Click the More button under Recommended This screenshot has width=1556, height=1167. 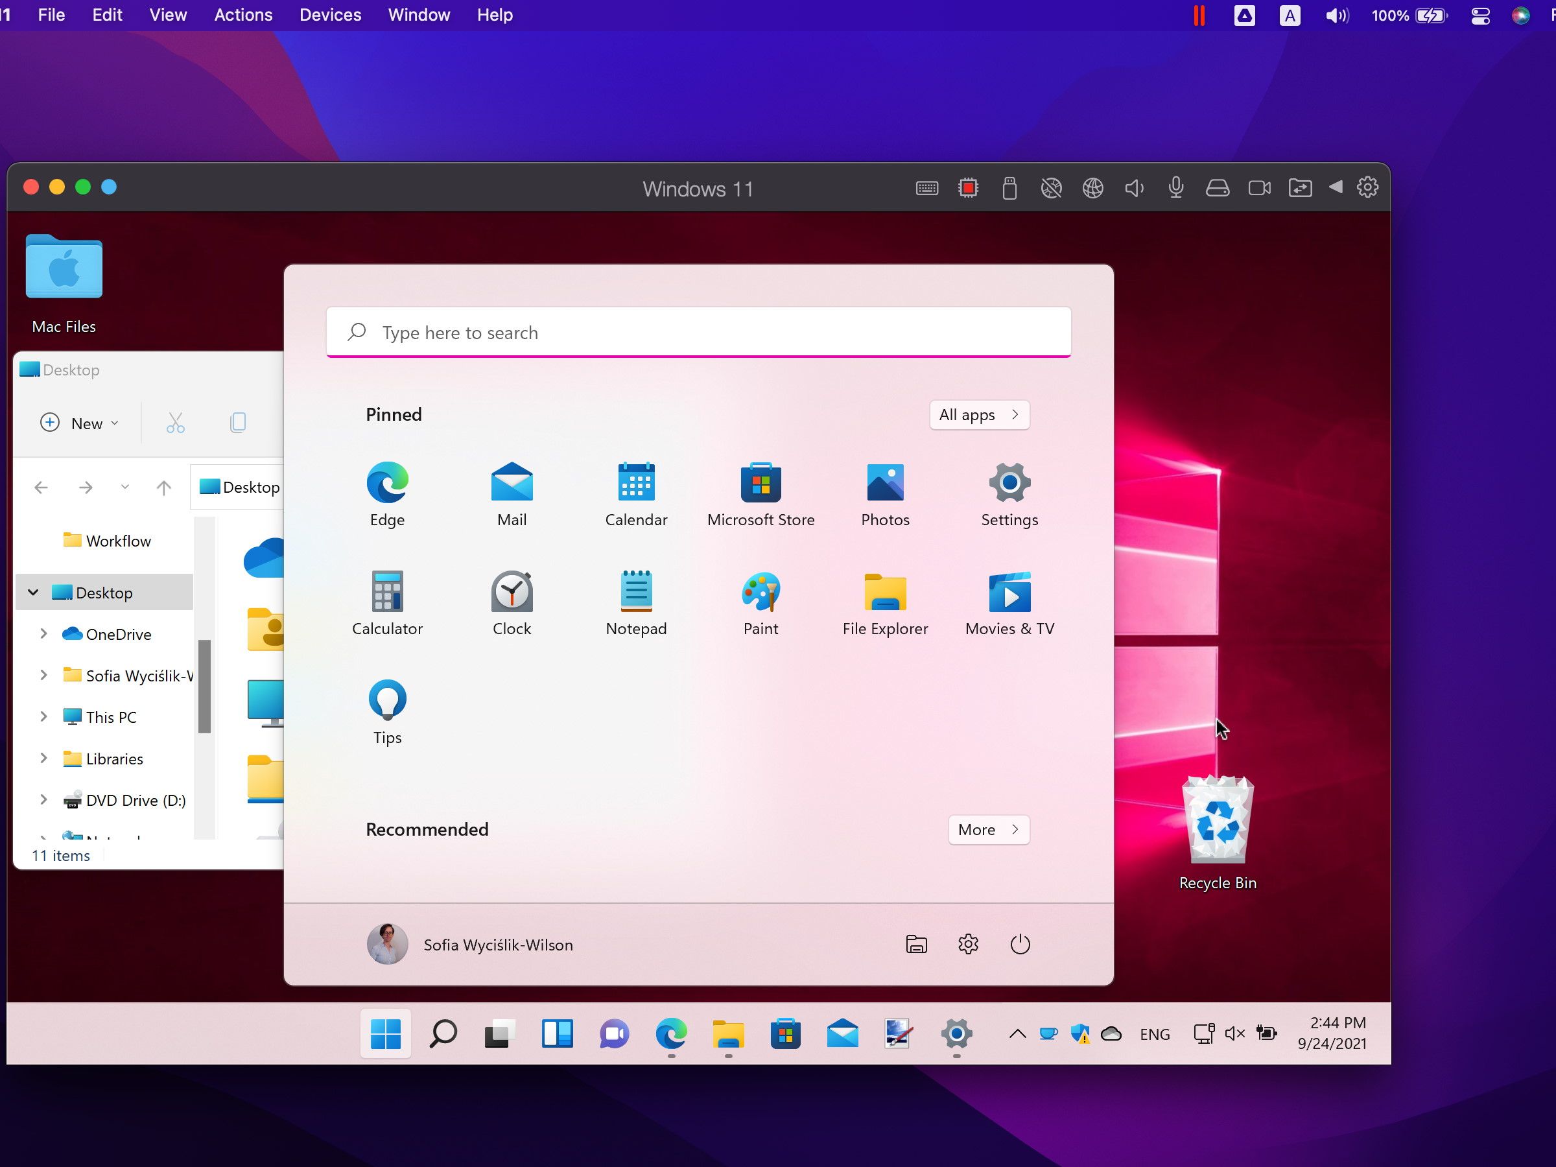[987, 829]
